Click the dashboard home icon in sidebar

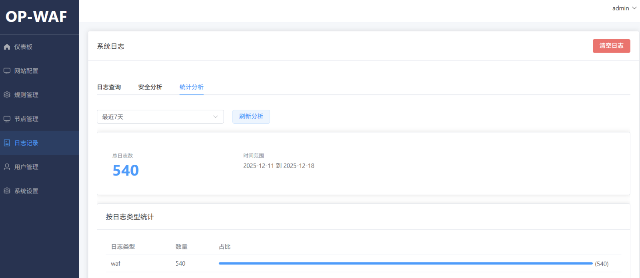tap(7, 47)
